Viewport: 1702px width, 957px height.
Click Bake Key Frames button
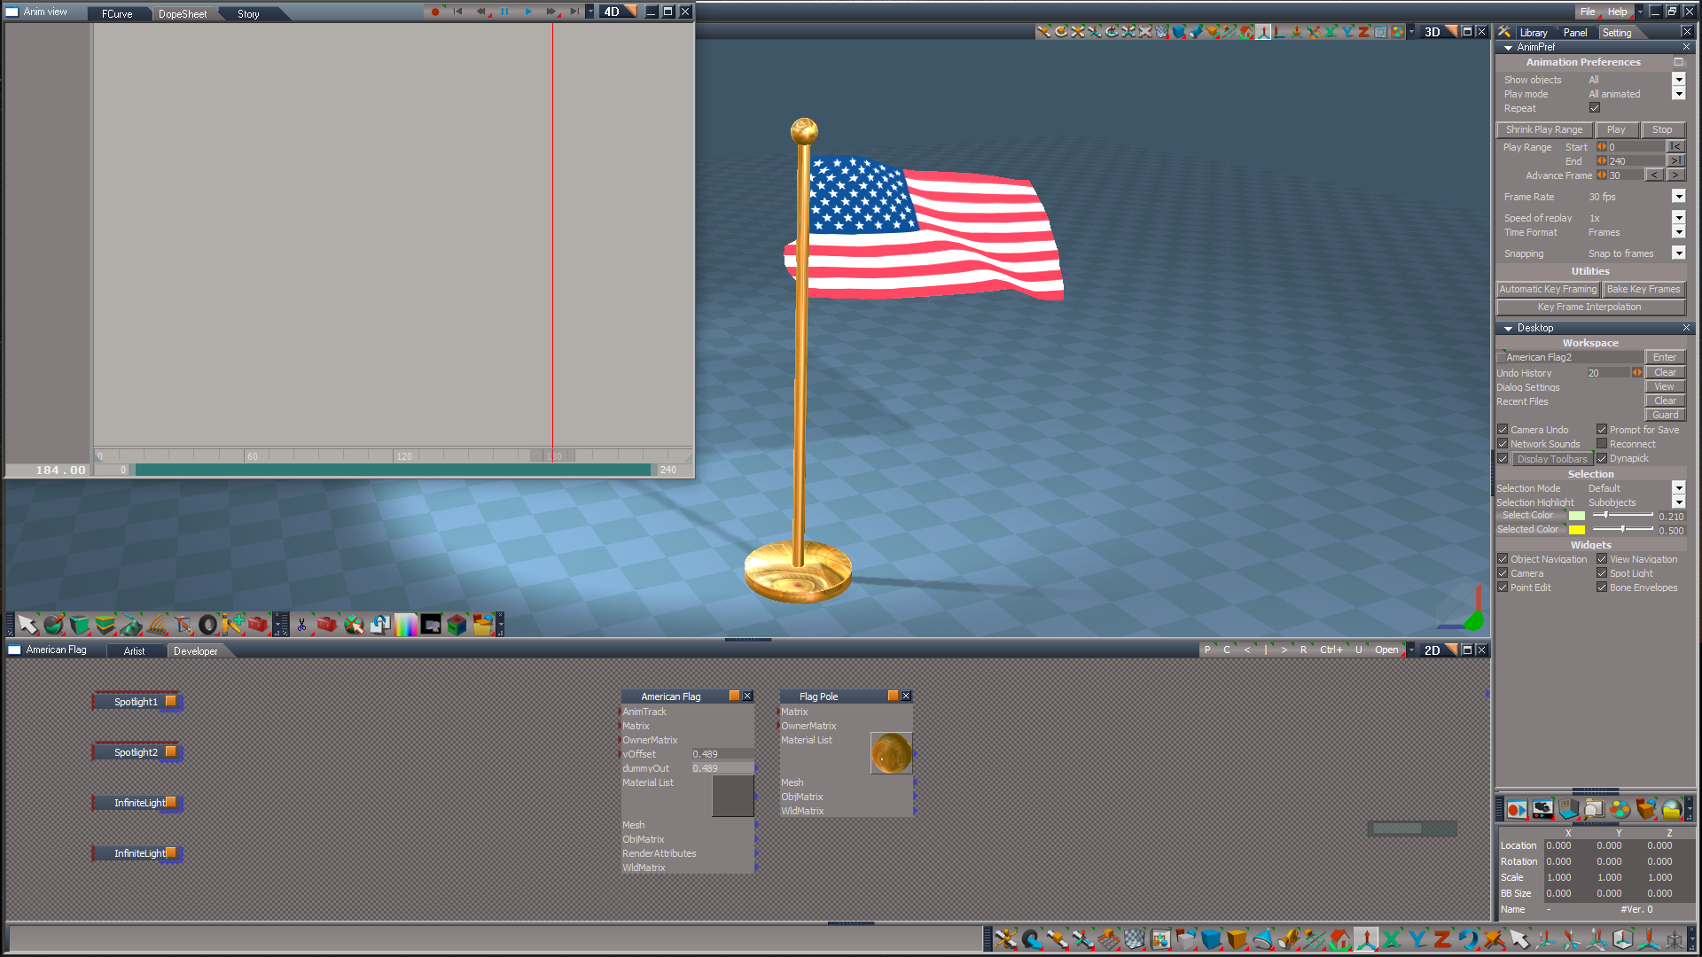pos(1643,289)
